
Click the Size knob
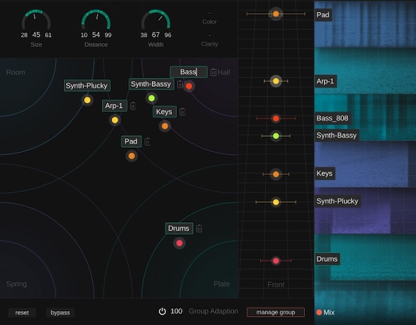(36, 21)
